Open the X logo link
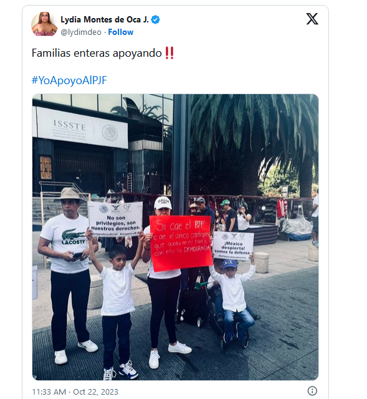Image resolution: width=367 pixels, height=399 pixels. (312, 19)
